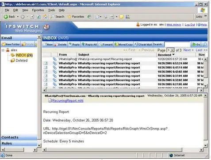Click the IE Stop icon
The image size is (211, 160).
(32, 17)
